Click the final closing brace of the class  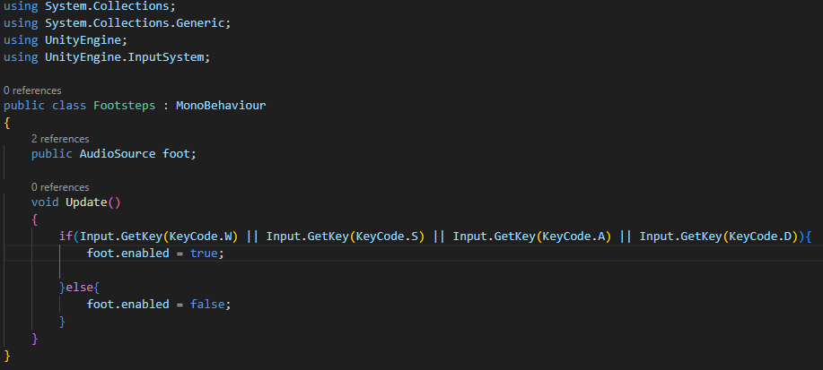pos(7,356)
